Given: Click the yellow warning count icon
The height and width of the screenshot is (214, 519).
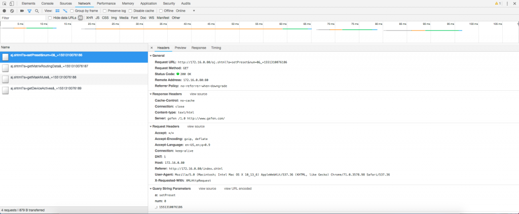Looking at the screenshot, I should click(x=497, y=4).
